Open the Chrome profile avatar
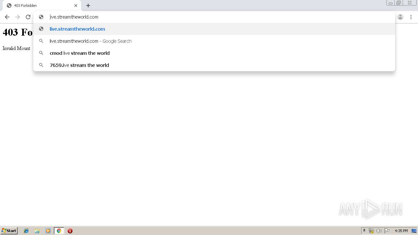Viewport: 418px width, 235px height. 400,17
